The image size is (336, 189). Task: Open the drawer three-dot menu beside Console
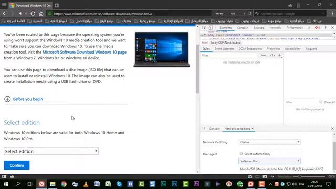pos(204,129)
